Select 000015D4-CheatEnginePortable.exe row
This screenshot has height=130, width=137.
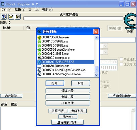click(x=66, y=70)
